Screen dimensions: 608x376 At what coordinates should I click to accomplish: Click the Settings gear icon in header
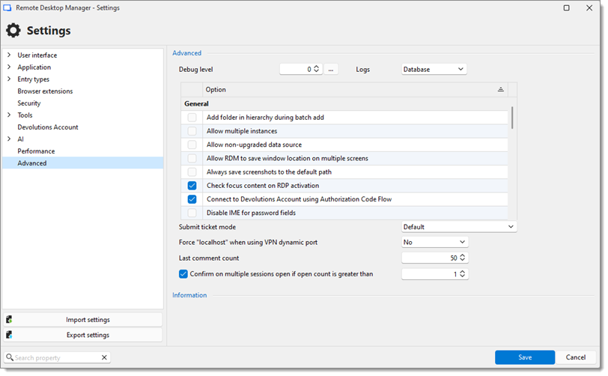pyautogui.click(x=13, y=30)
